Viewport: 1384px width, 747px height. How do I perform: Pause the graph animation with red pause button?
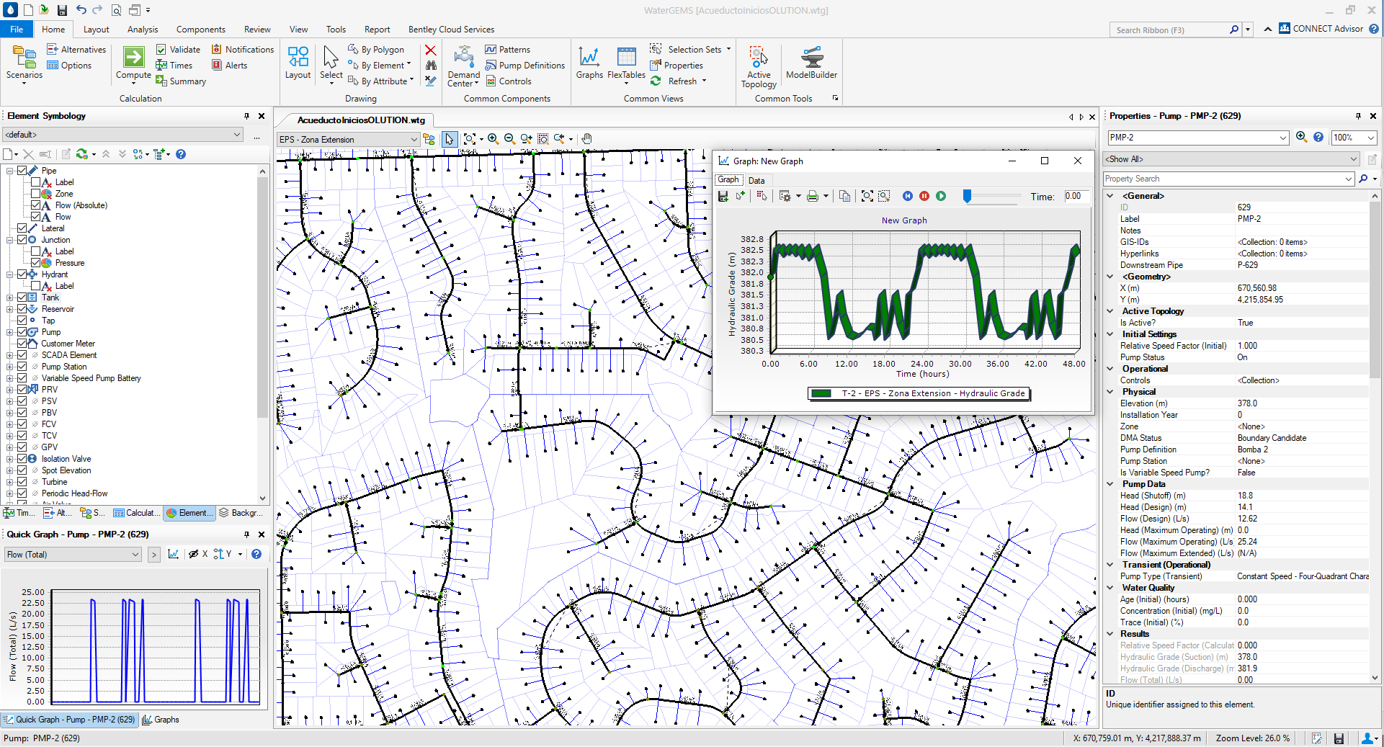[924, 196]
